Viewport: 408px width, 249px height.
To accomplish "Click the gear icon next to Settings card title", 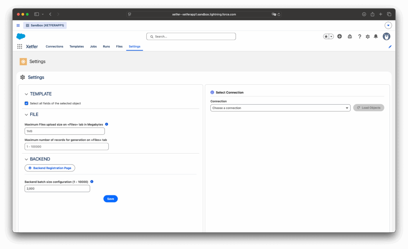I will point(23,78).
